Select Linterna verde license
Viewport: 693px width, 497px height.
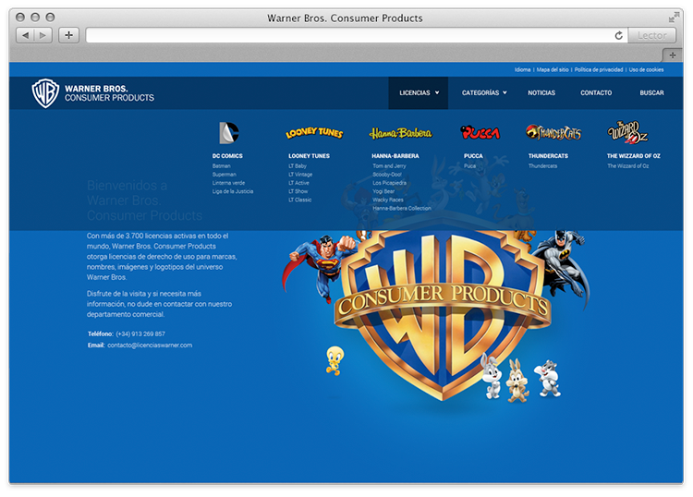[x=228, y=183]
